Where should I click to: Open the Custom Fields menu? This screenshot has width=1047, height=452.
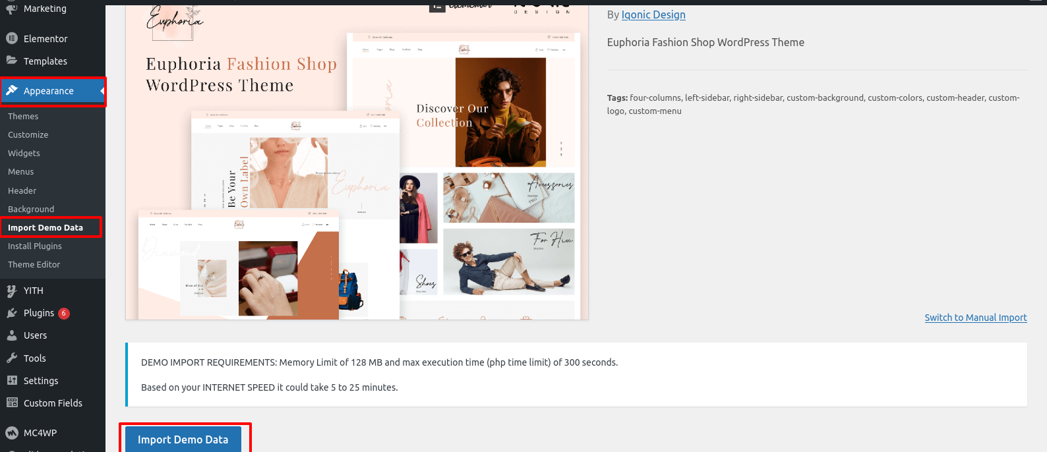(x=53, y=403)
